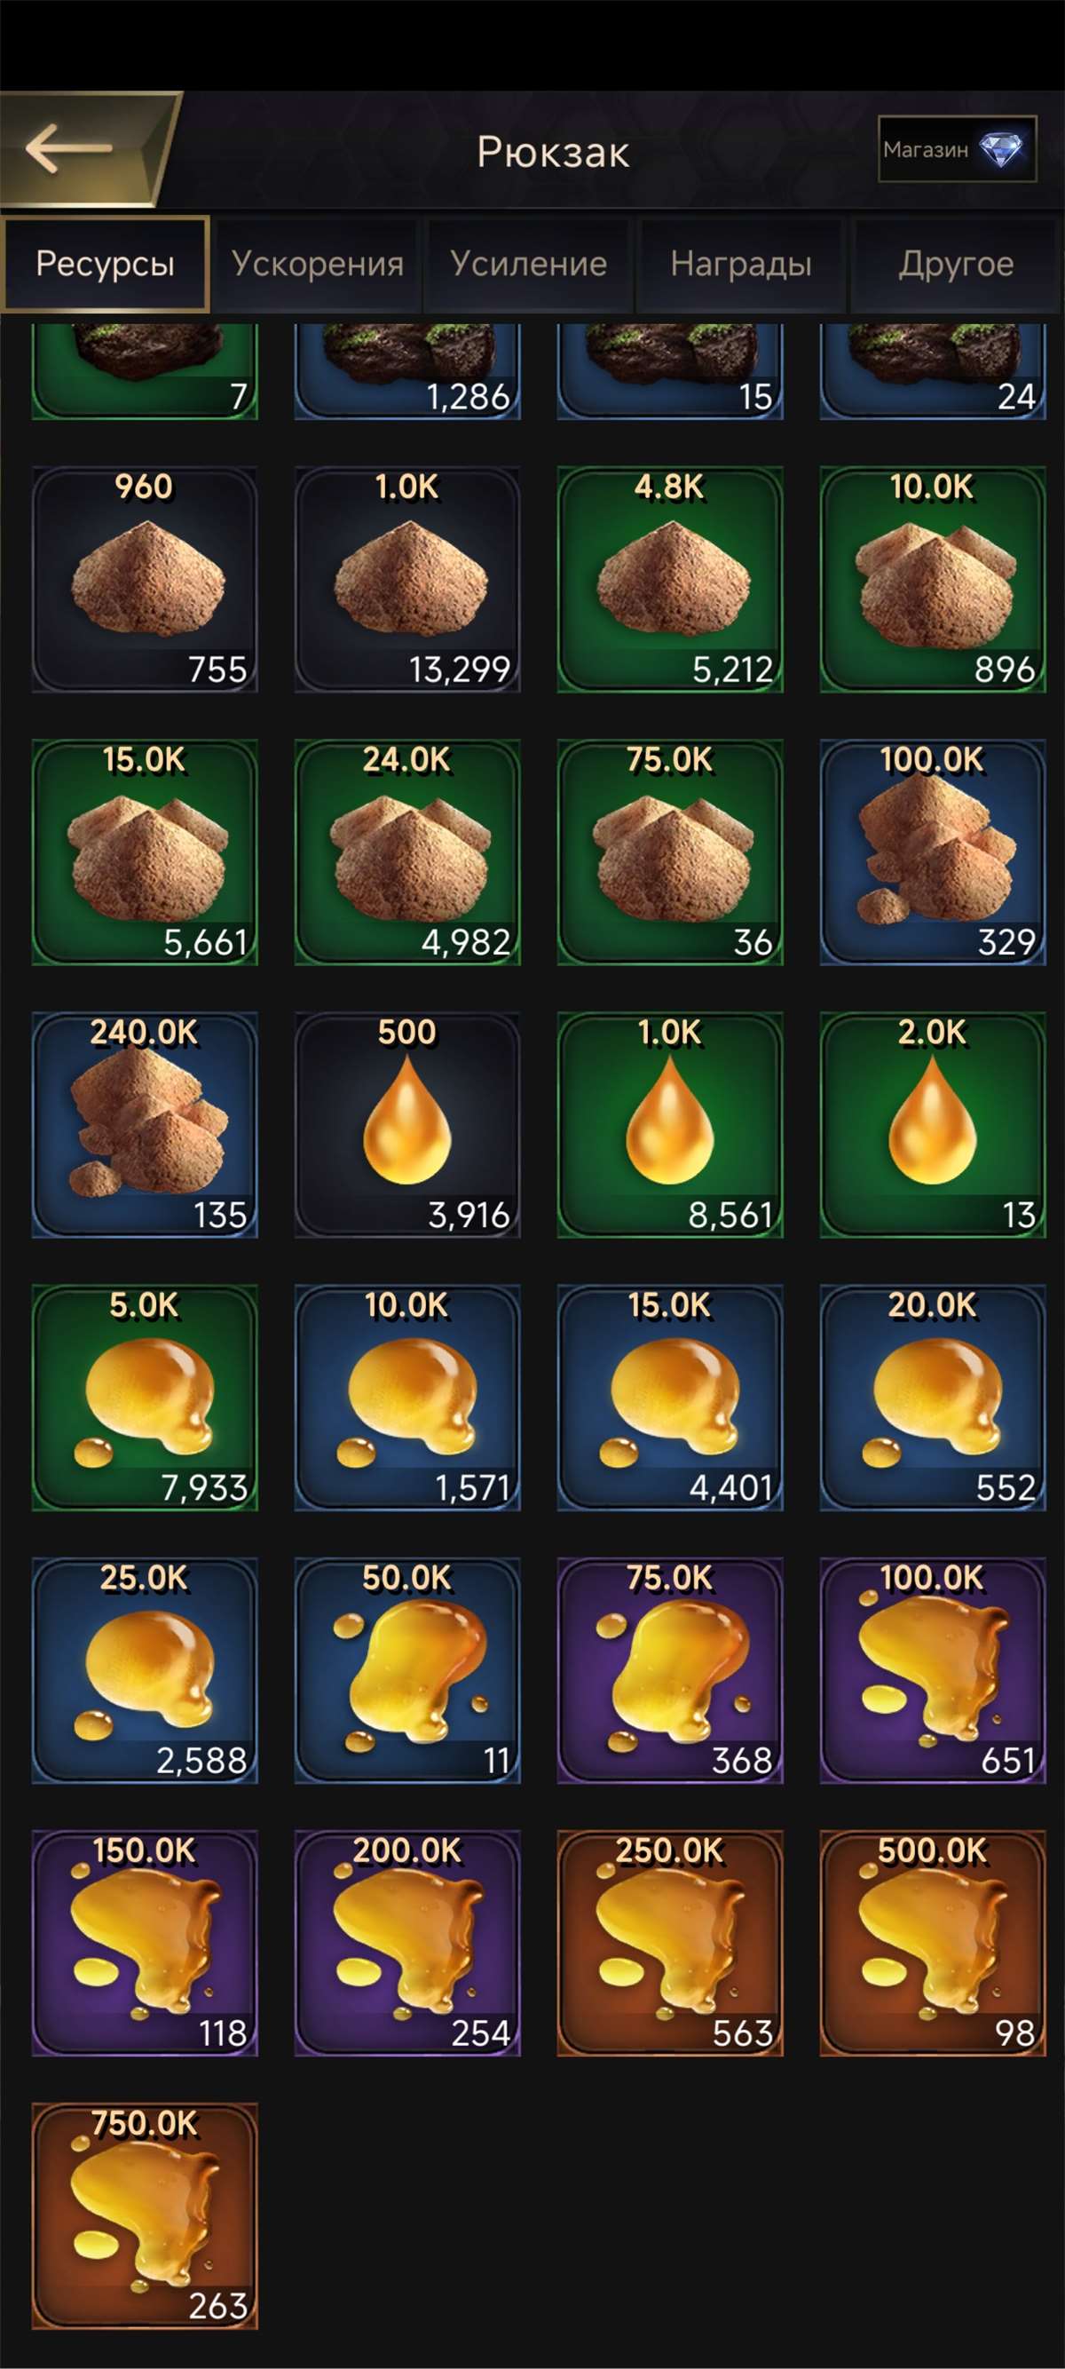Select the 1.0K sand item with 13,299
This screenshot has width=1065, height=2369.
pyautogui.click(x=407, y=579)
